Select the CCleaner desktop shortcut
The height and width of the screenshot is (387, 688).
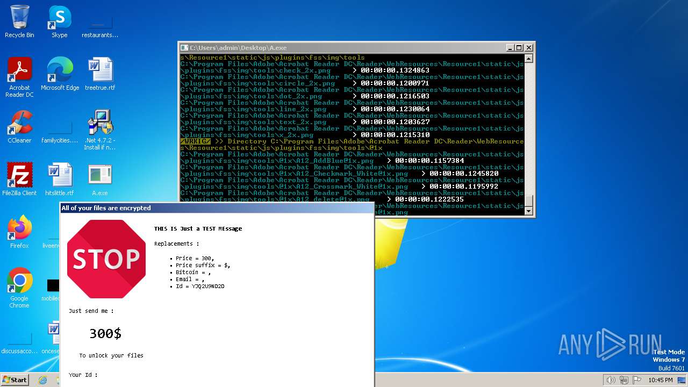[x=19, y=127]
